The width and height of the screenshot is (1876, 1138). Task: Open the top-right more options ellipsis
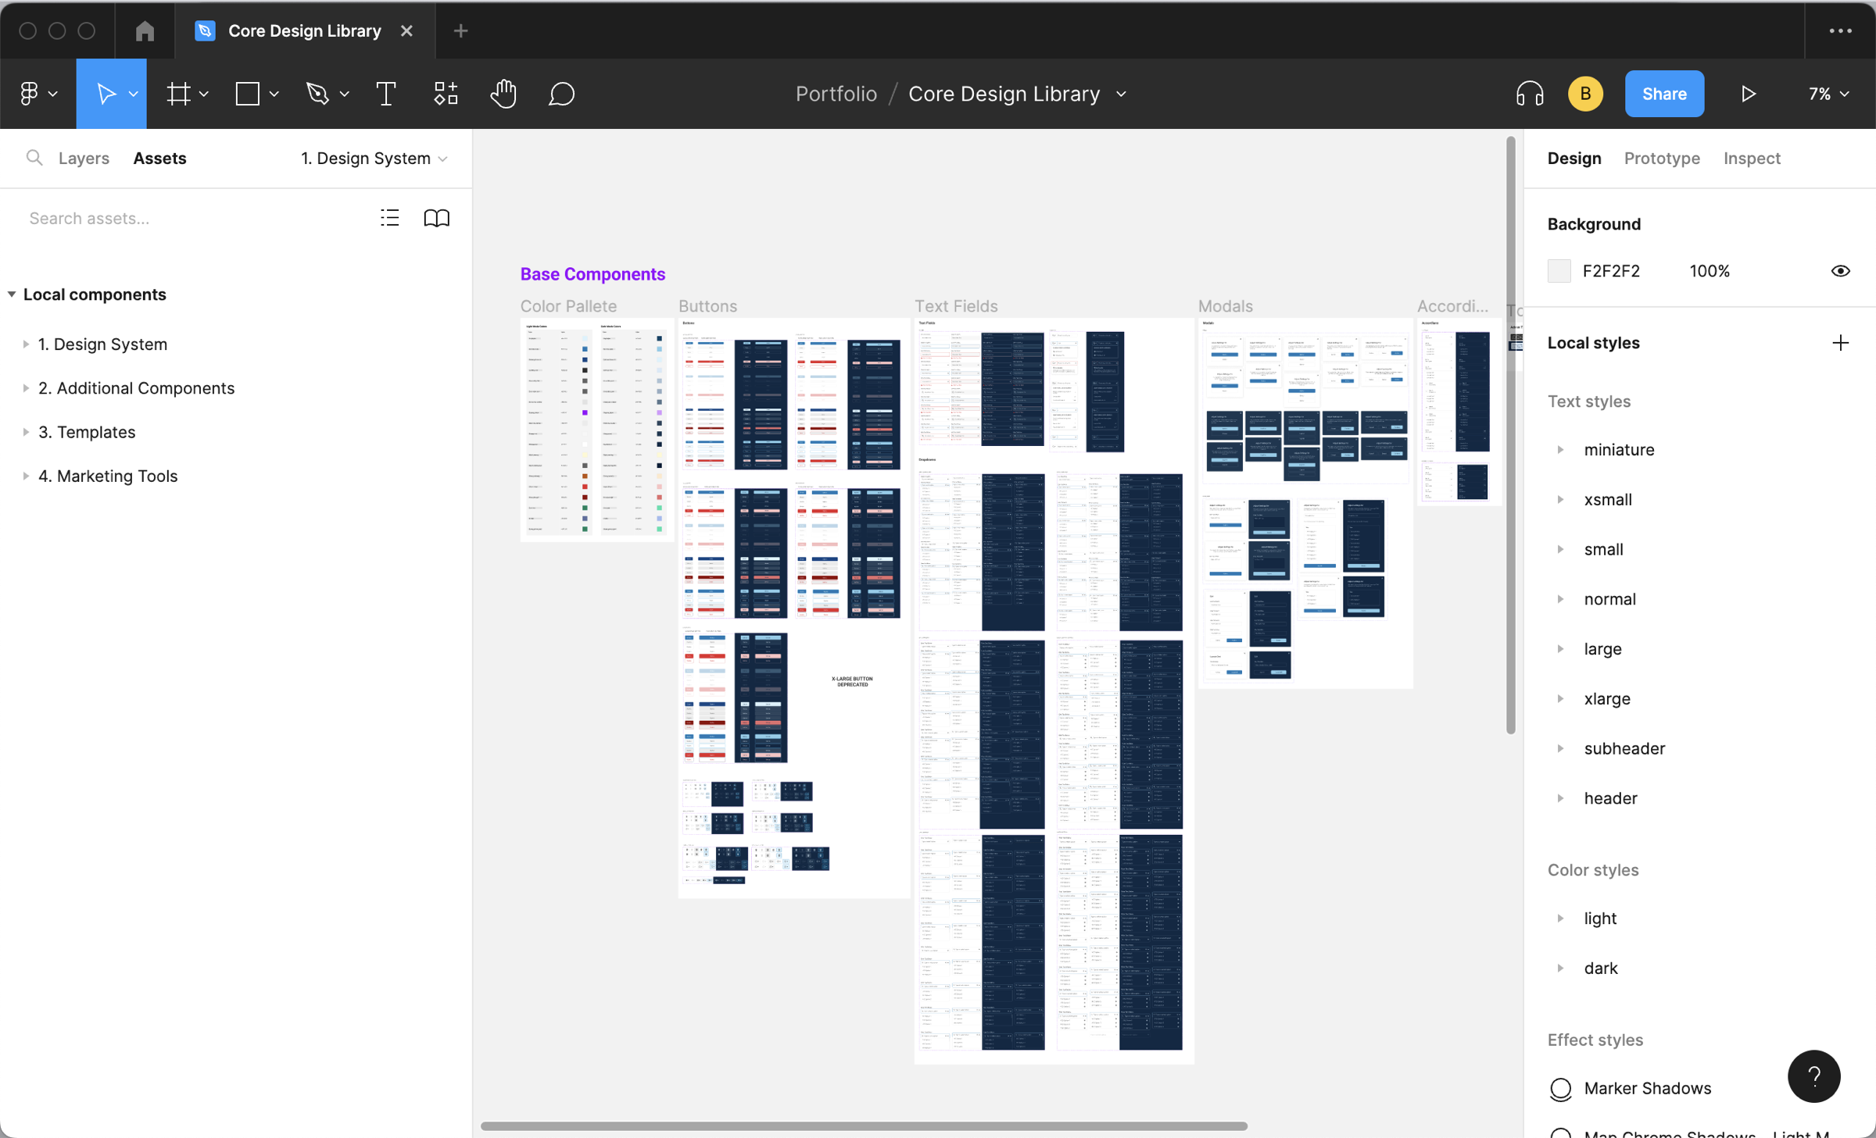pyautogui.click(x=1840, y=30)
